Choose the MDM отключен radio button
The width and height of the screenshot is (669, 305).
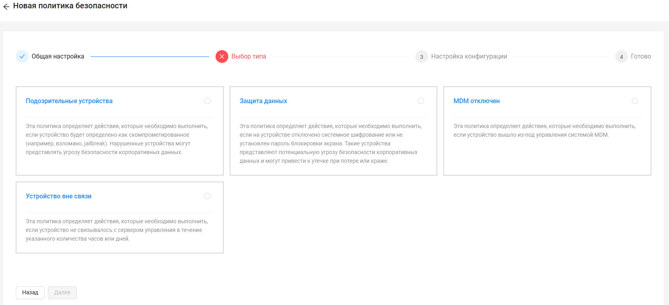(x=635, y=101)
